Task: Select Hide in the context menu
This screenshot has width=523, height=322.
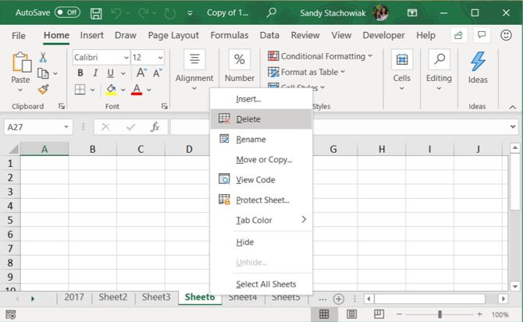Action: pos(261,242)
